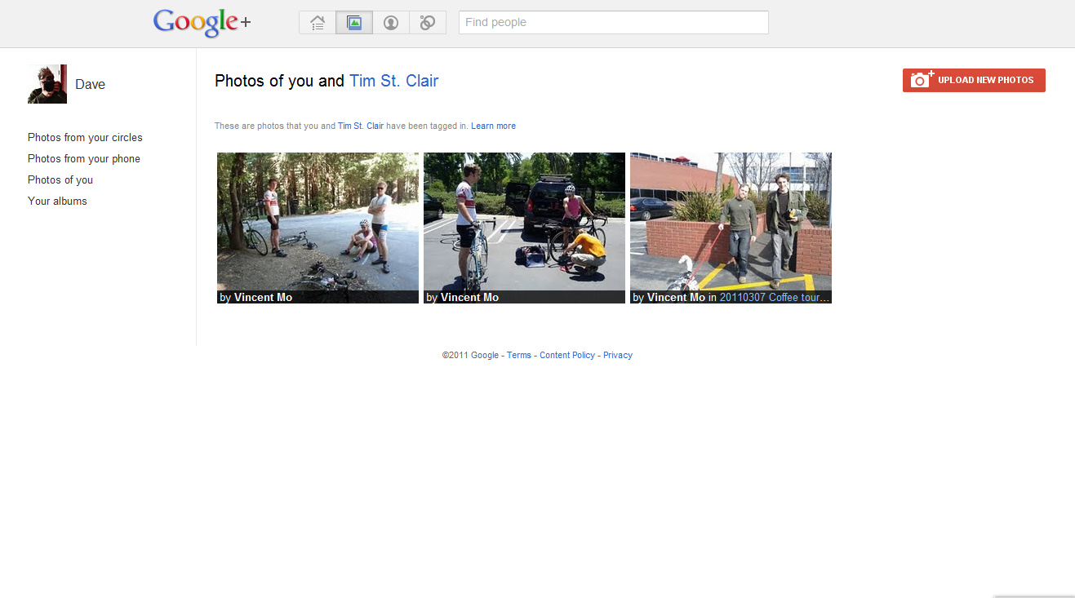Screen dimensions: 1075x598
Task: Open Tim St. Clair link in heading
Action: (393, 81)
